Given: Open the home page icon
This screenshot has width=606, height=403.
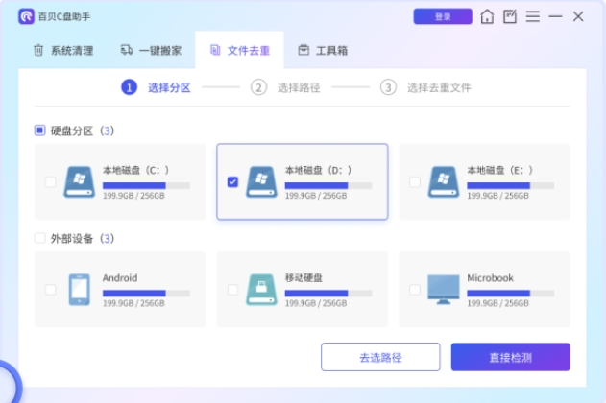Looking at the screenshot, I should [x=487, y=16].
